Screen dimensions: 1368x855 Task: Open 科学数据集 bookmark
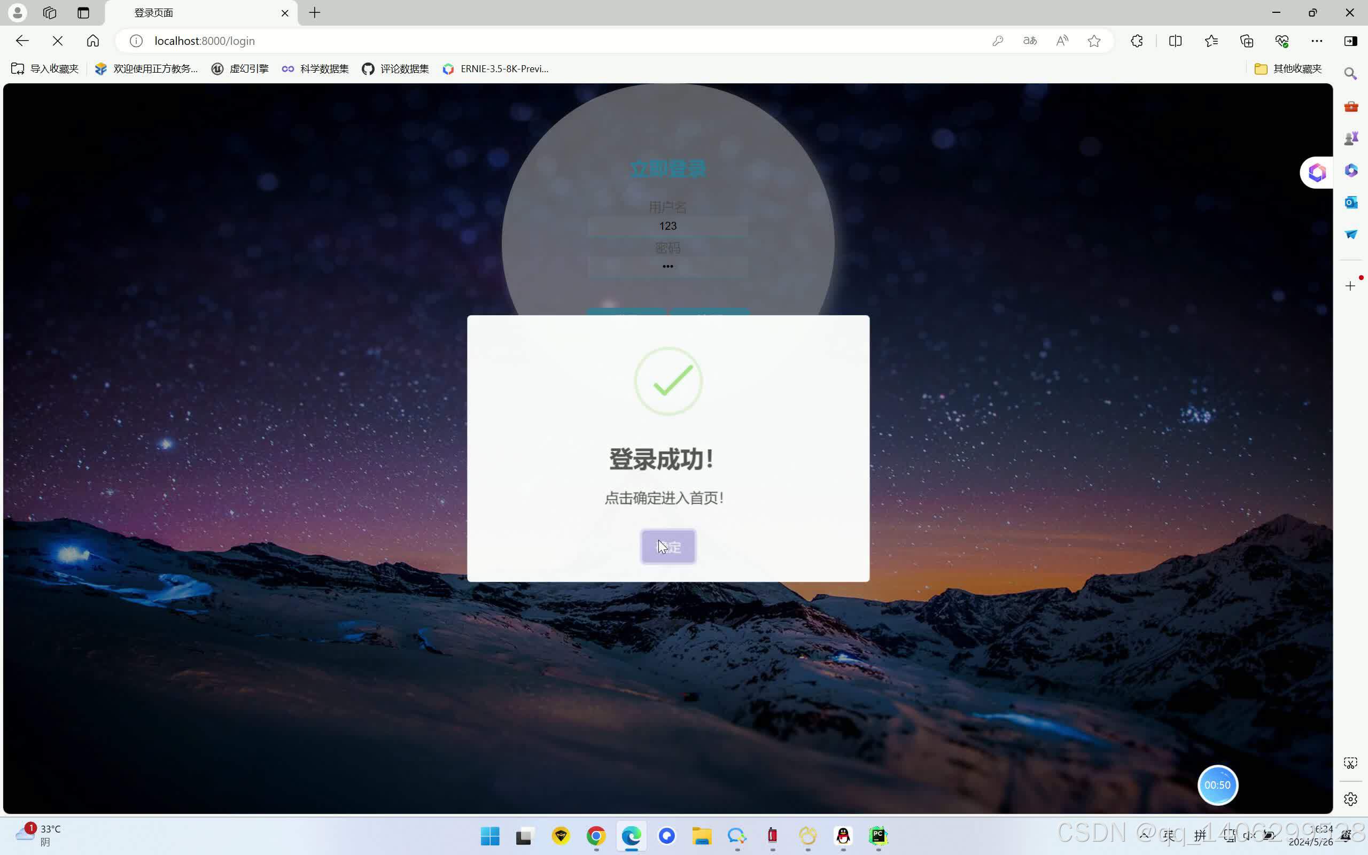tap(315, 68)
